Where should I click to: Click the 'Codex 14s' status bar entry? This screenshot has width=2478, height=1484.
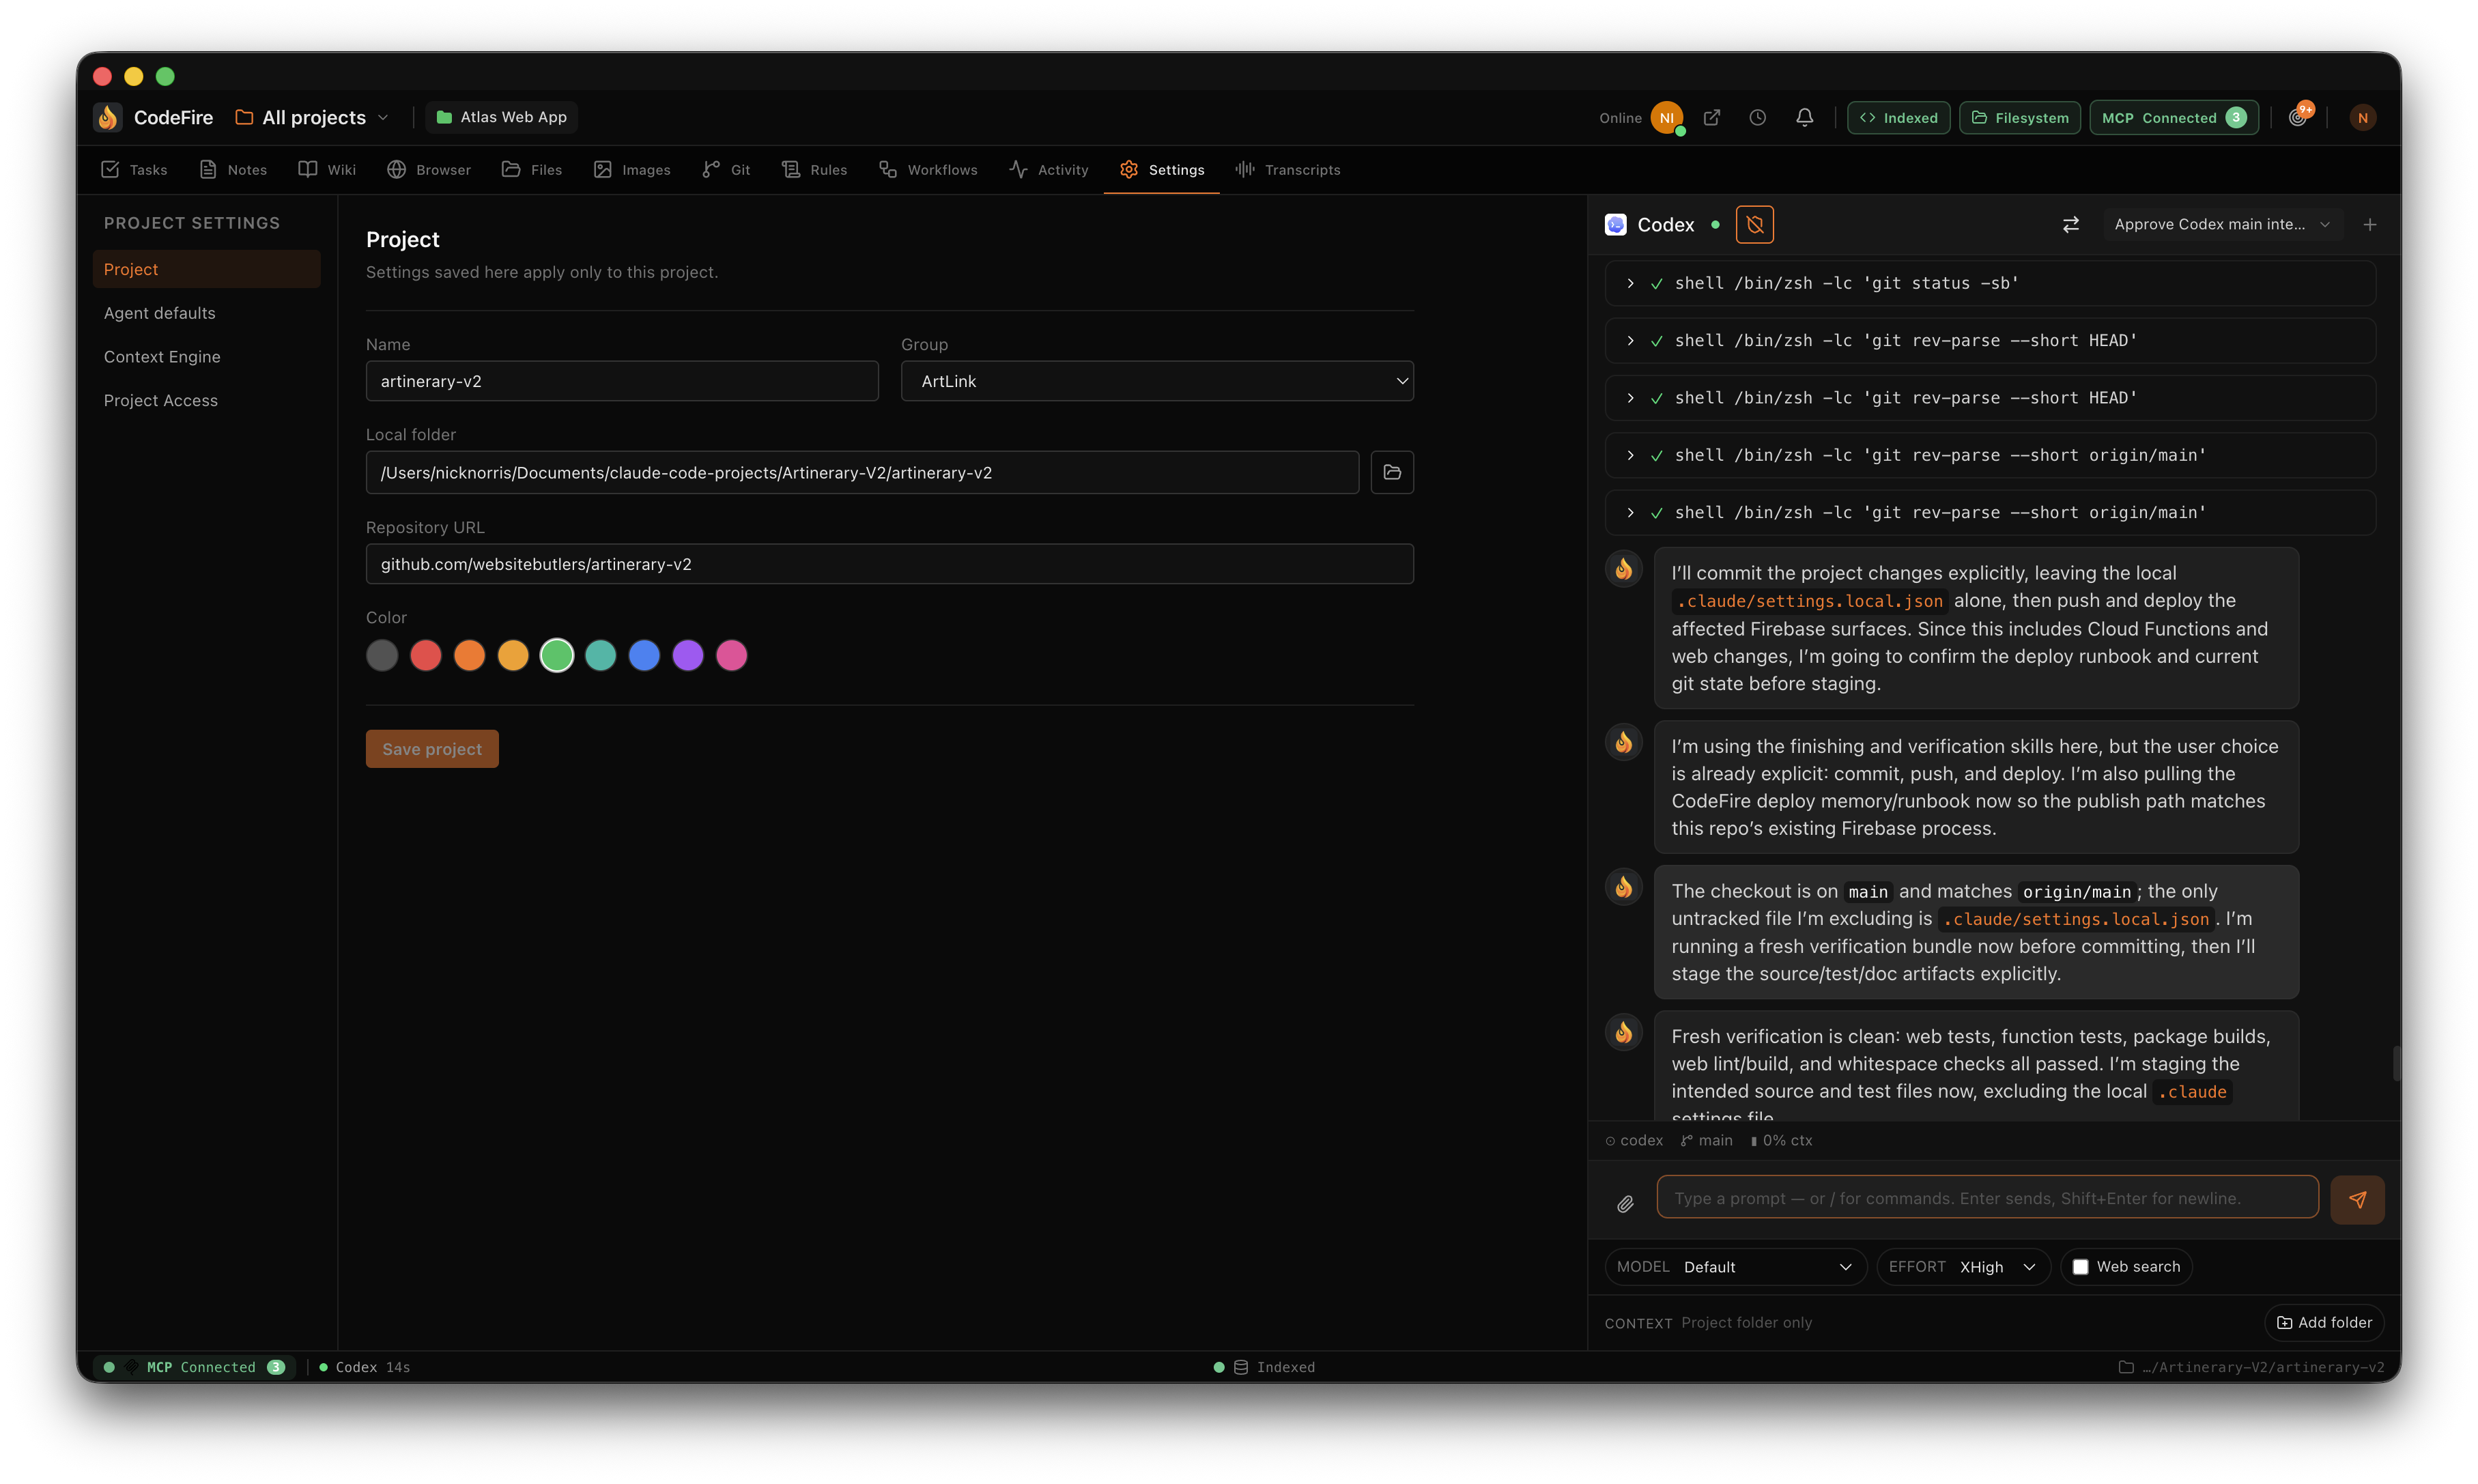[364, 1367]
